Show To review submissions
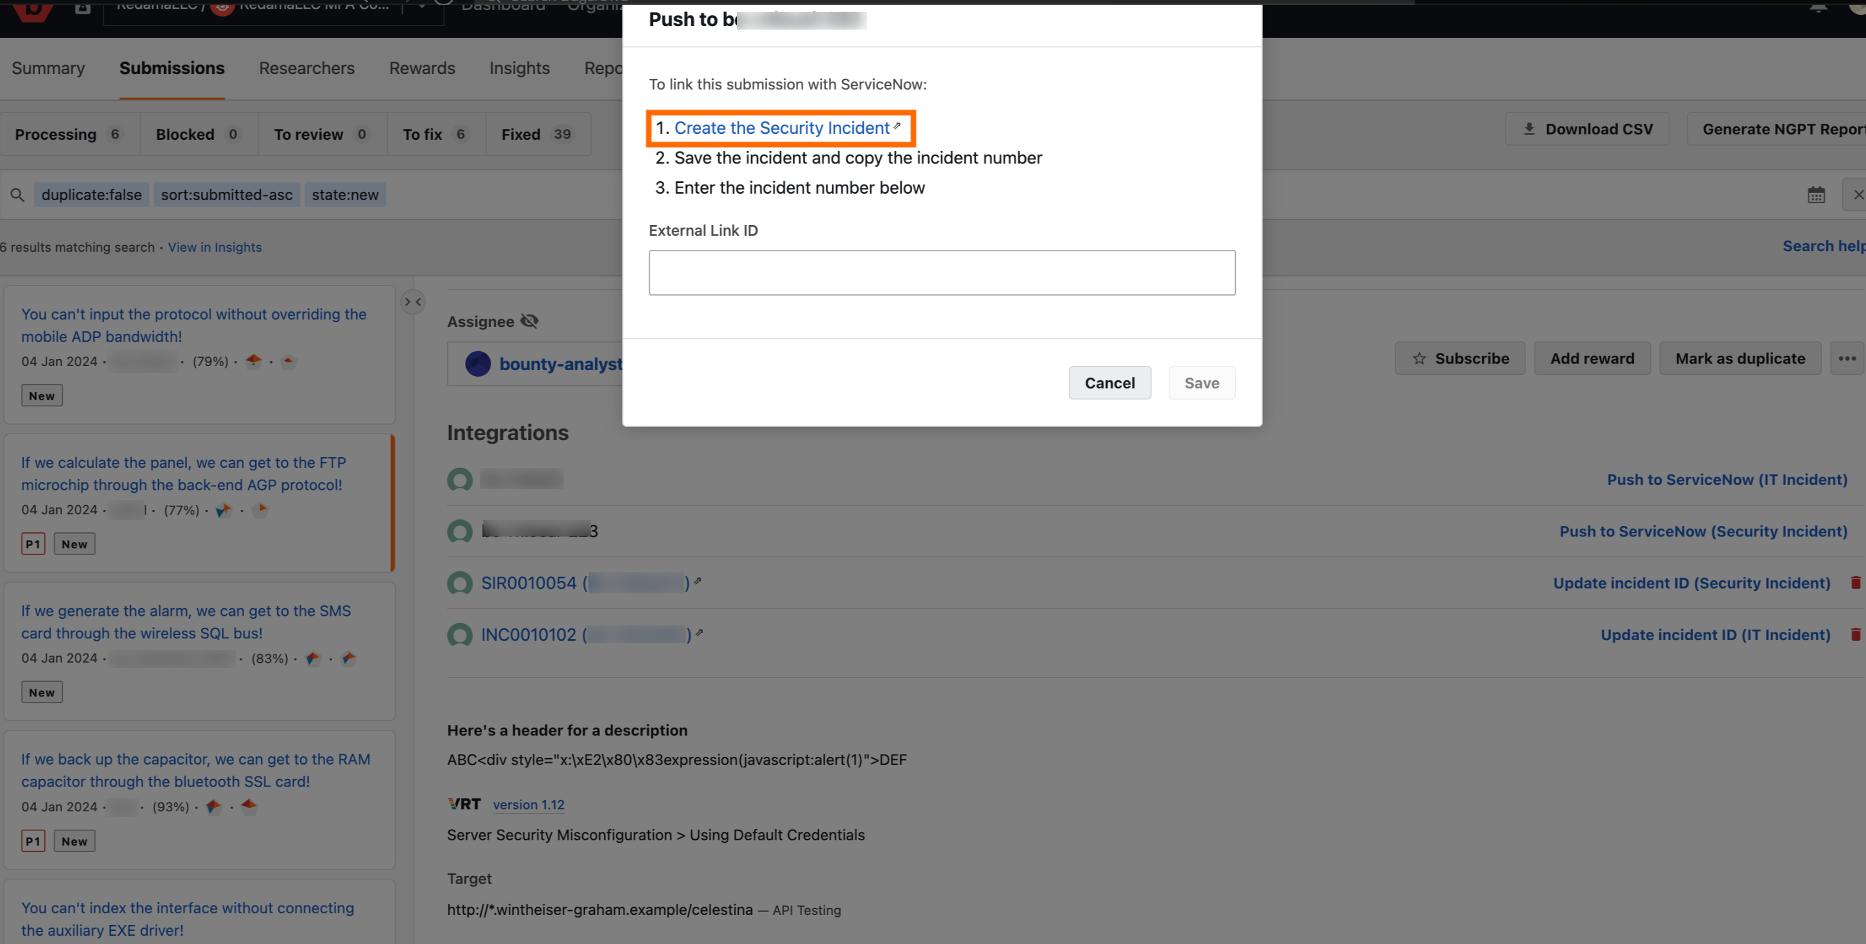 pyautogui.click(x=322, y=134)
